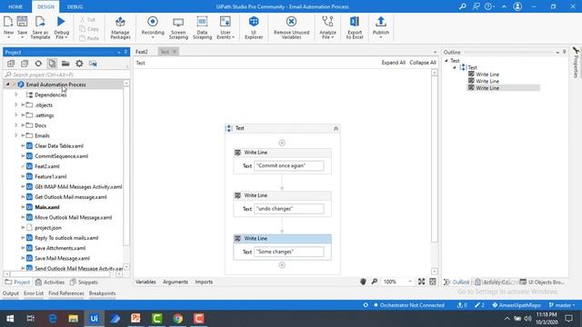Click Expand All icon in Project panel
This screenshot has width=582, height=327.
(x=11, y=64)
